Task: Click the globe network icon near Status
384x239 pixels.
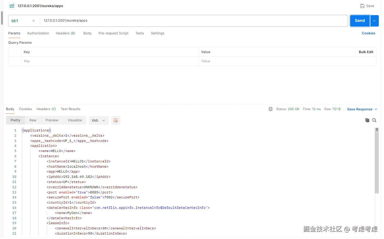Action: pyautogui.click(x=271, y=109)
